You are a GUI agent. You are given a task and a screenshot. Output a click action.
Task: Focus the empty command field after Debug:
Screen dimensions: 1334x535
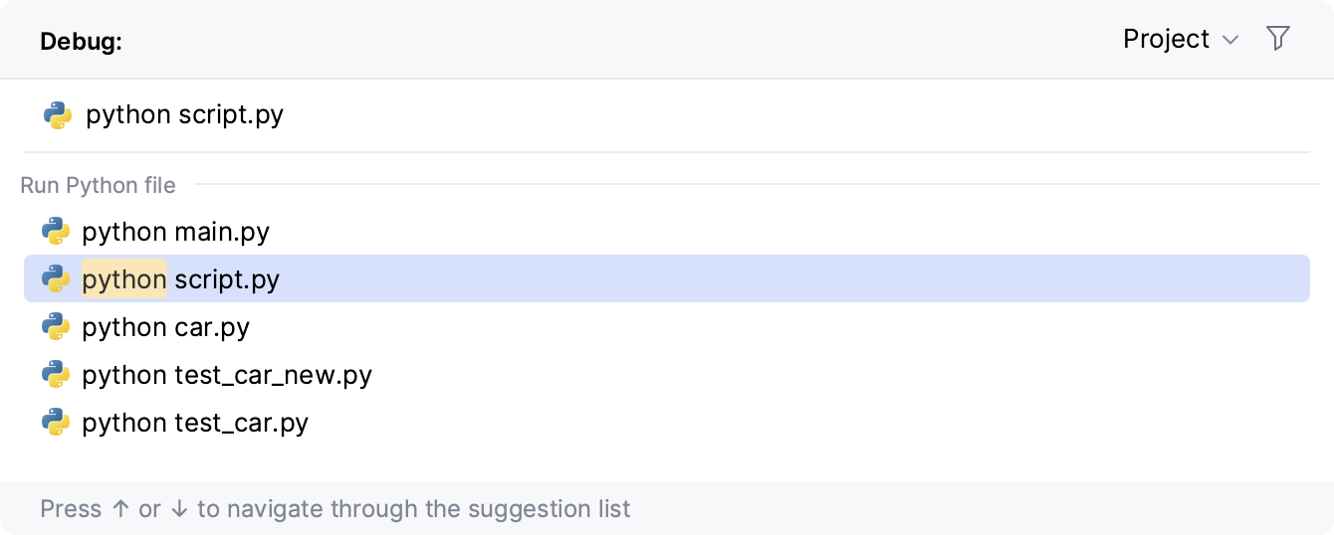pyautogui.click(x=597, y=42)
